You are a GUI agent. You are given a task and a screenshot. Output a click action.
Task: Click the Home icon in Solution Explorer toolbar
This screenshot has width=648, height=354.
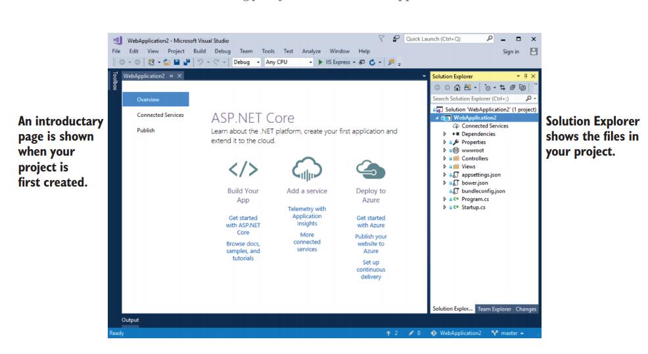pyautogui.click(x=457, y=87)
